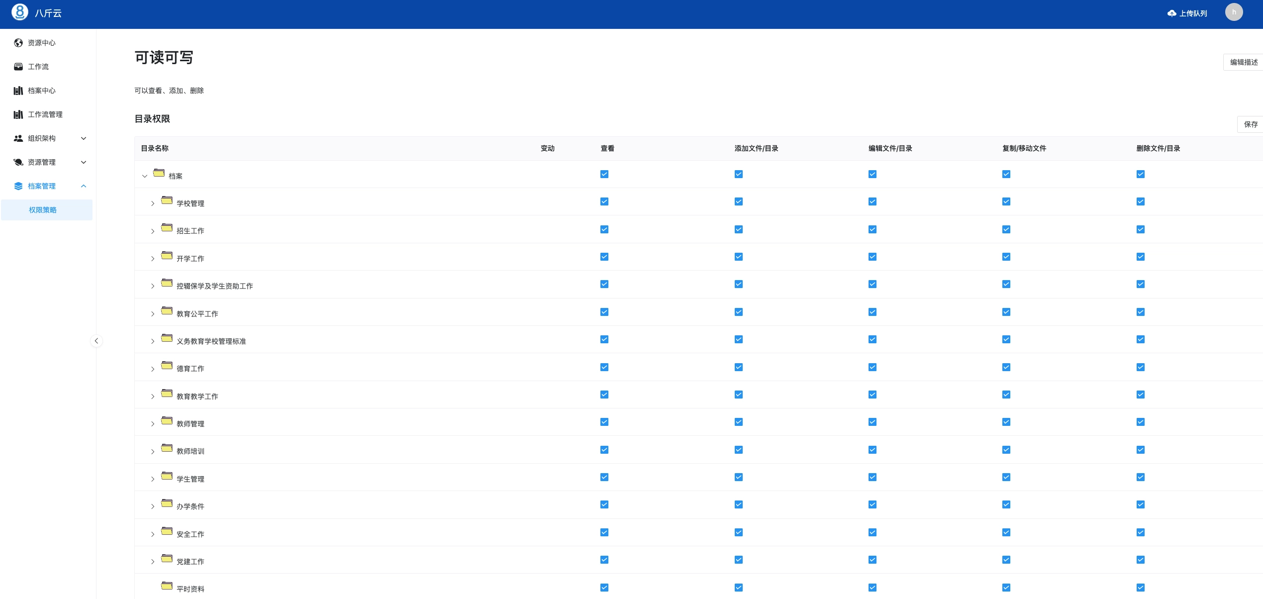Expand the 安全工作 folder row
Viewport: 1263px width, 599px height.
[x=153, y=534]
